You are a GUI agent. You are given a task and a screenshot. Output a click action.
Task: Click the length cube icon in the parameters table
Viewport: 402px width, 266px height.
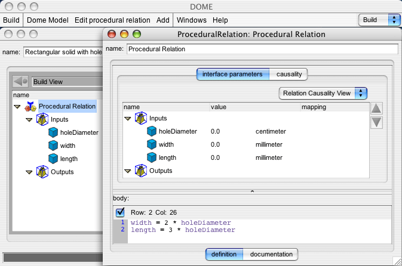(x=152, y=157)
